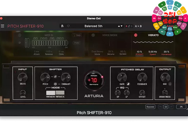Click the Pitched Delay Offset knob
Screen dimensions: 188x128
142,93
